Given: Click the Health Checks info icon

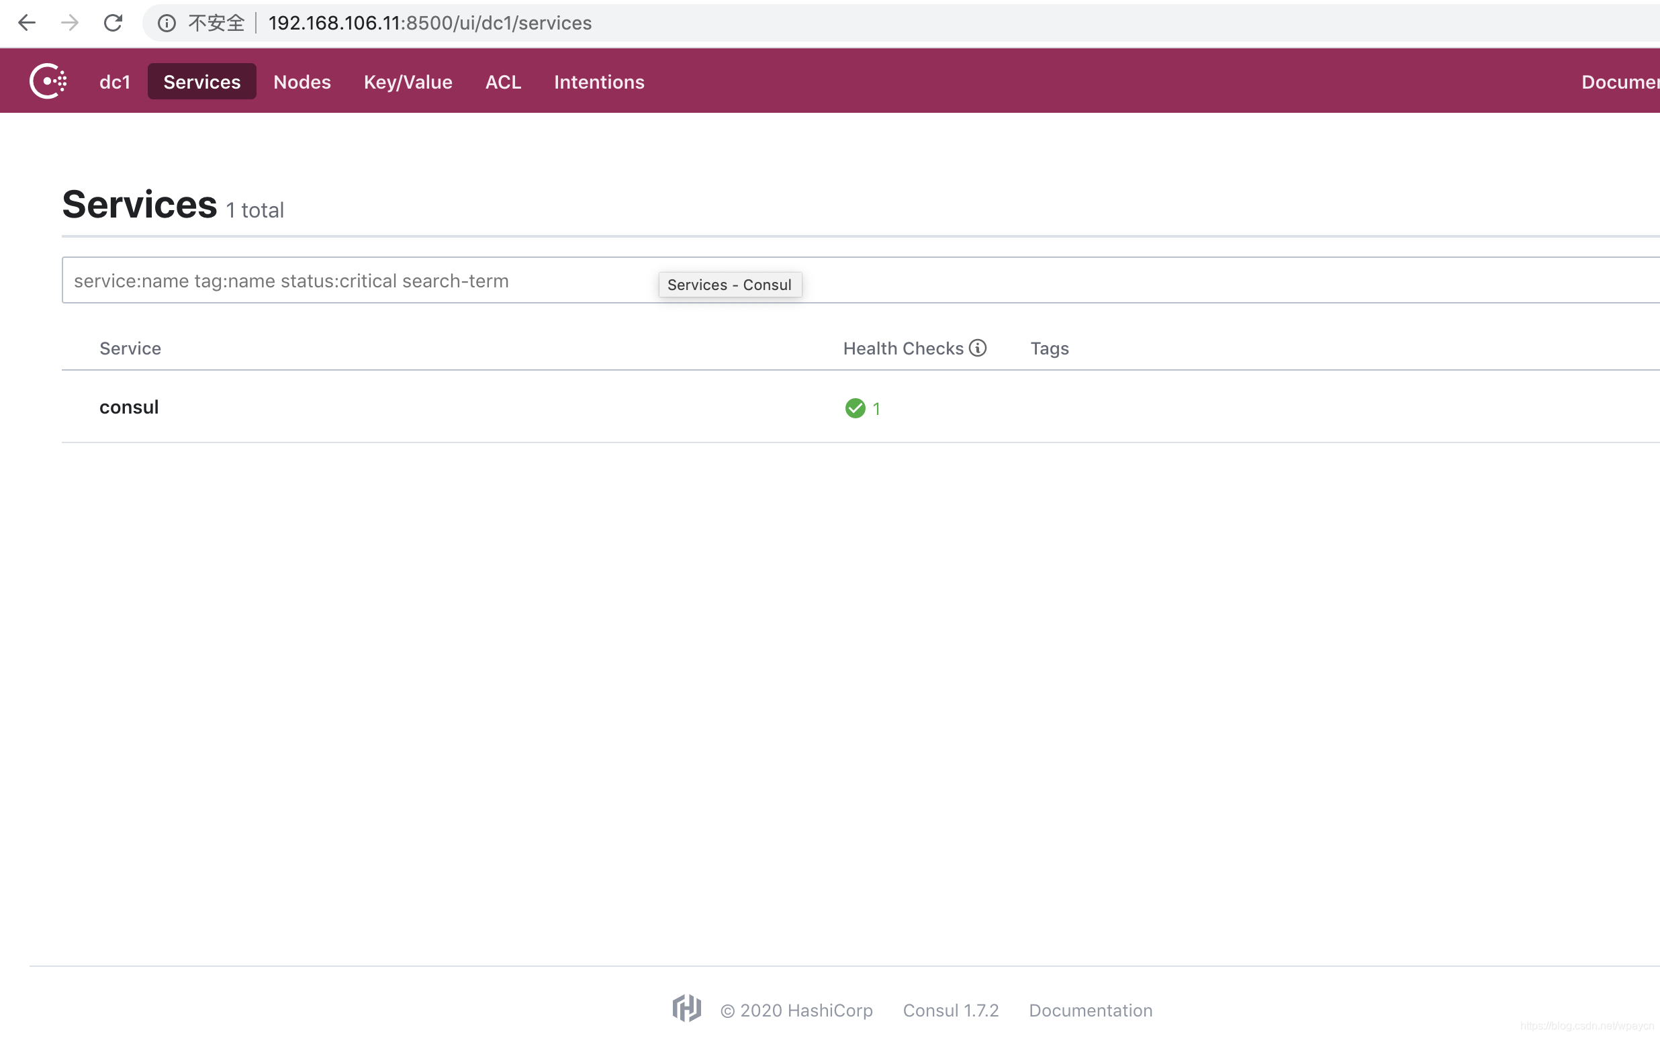Looking at the screenshot, I should (x=978, y=348).
